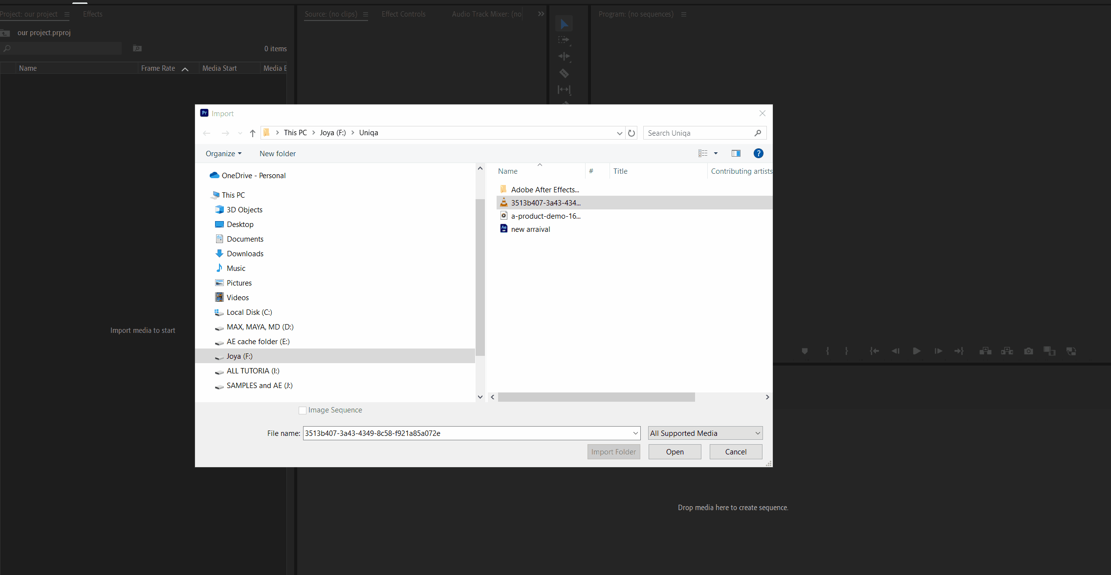Image resolution: width=1111 pixels, height=575 pixels.
Task: Select the Selection tool arrow icon
Action: pos(564,24)
